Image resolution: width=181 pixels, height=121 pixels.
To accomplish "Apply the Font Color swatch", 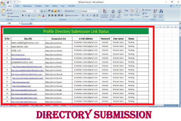I will tap(43, 15).
